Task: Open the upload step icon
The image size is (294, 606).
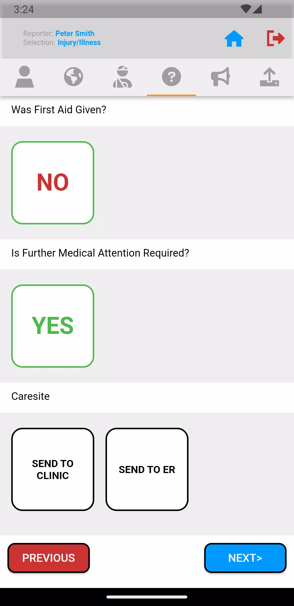Action: [x=269, y=77]
